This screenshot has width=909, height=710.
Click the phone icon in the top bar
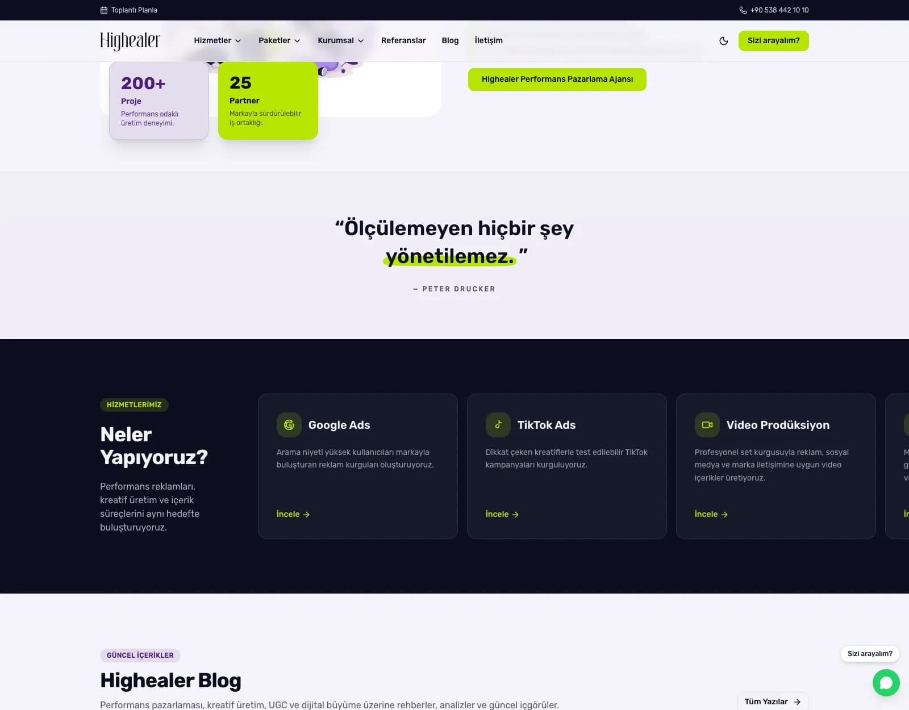tap(743, 10)
